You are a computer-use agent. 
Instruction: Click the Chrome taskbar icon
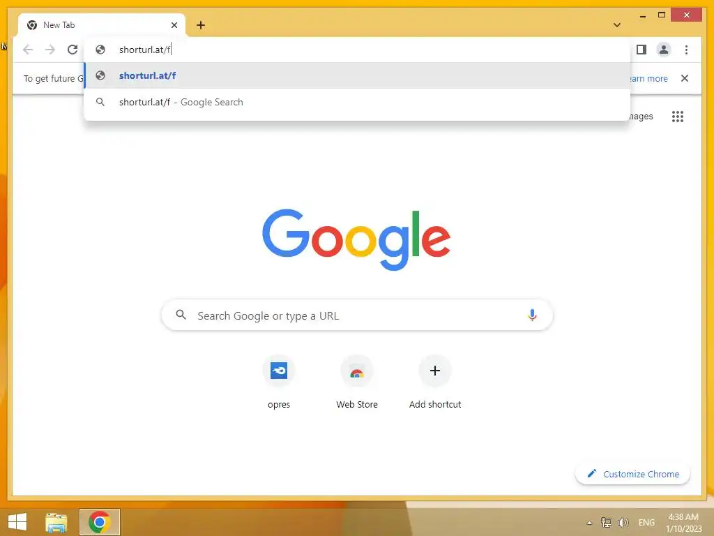point(100,522)
